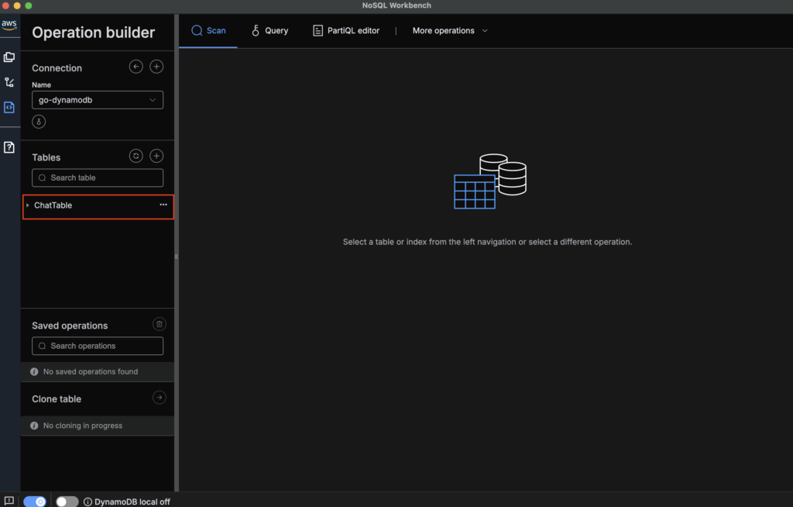The width and height of the screenshot is (793, 507).
Task: Switch to the Query tab
Action: [269, 31]
